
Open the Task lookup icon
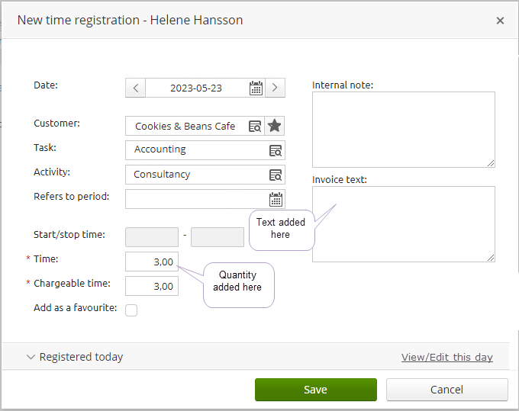pyautogui.click(x=276, y=150)
